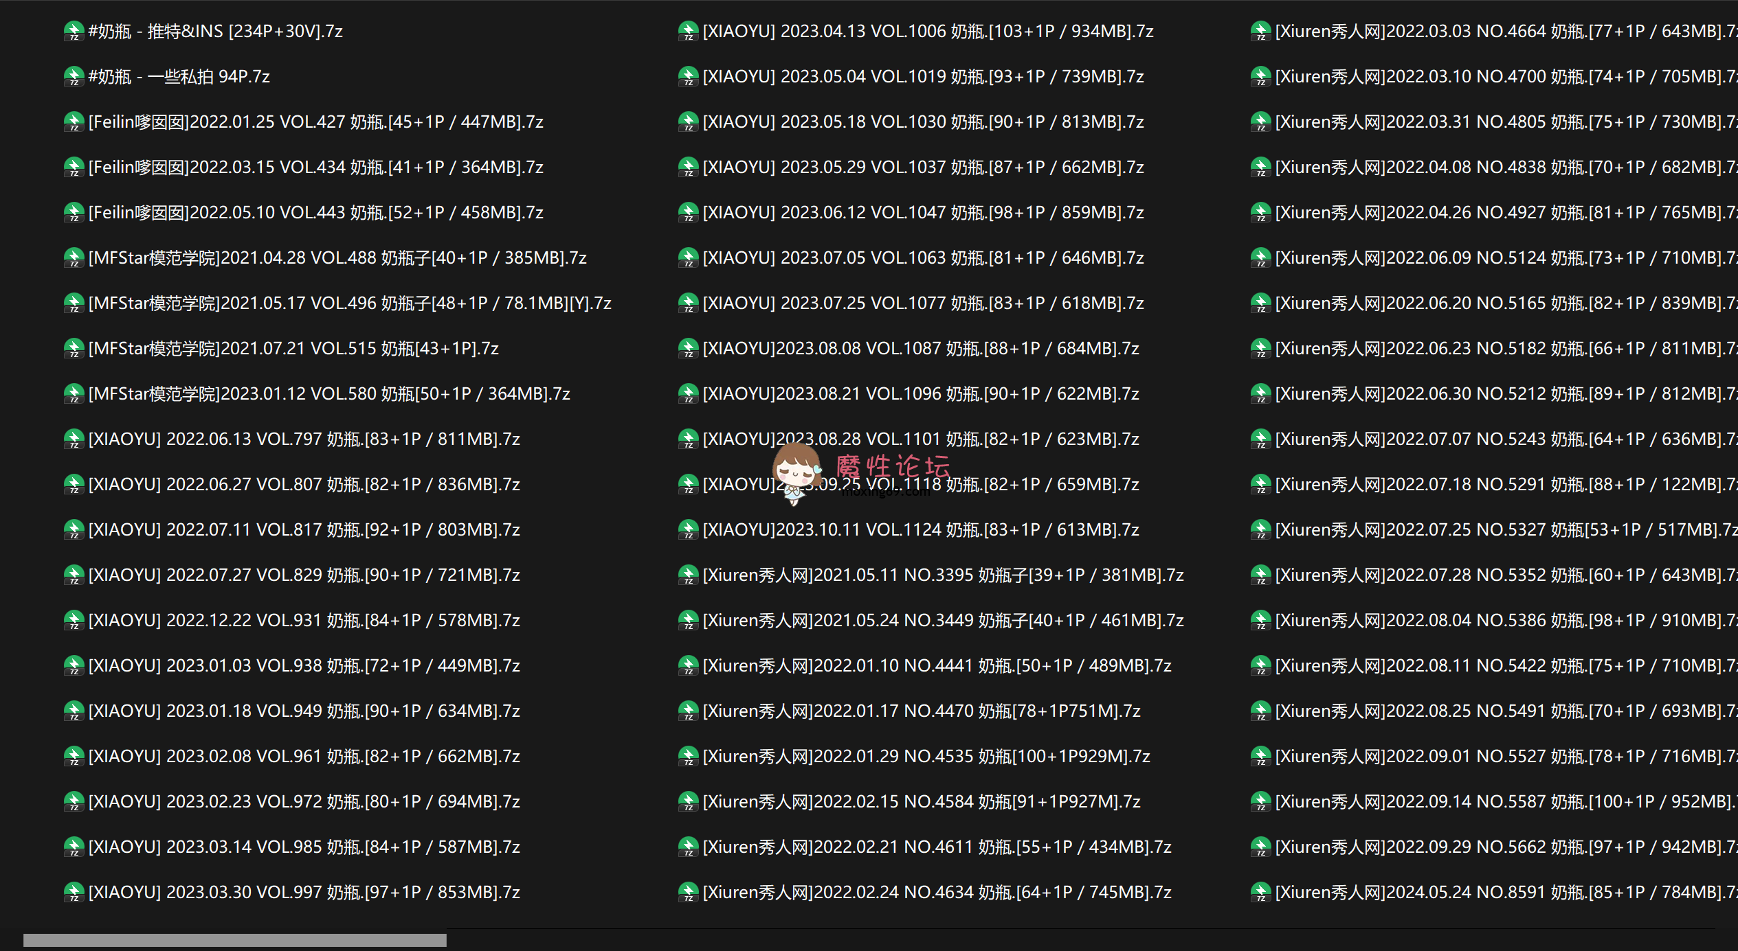Select XIAOYU 2023.01.18 VOL.949 file name

coord(304,711)
